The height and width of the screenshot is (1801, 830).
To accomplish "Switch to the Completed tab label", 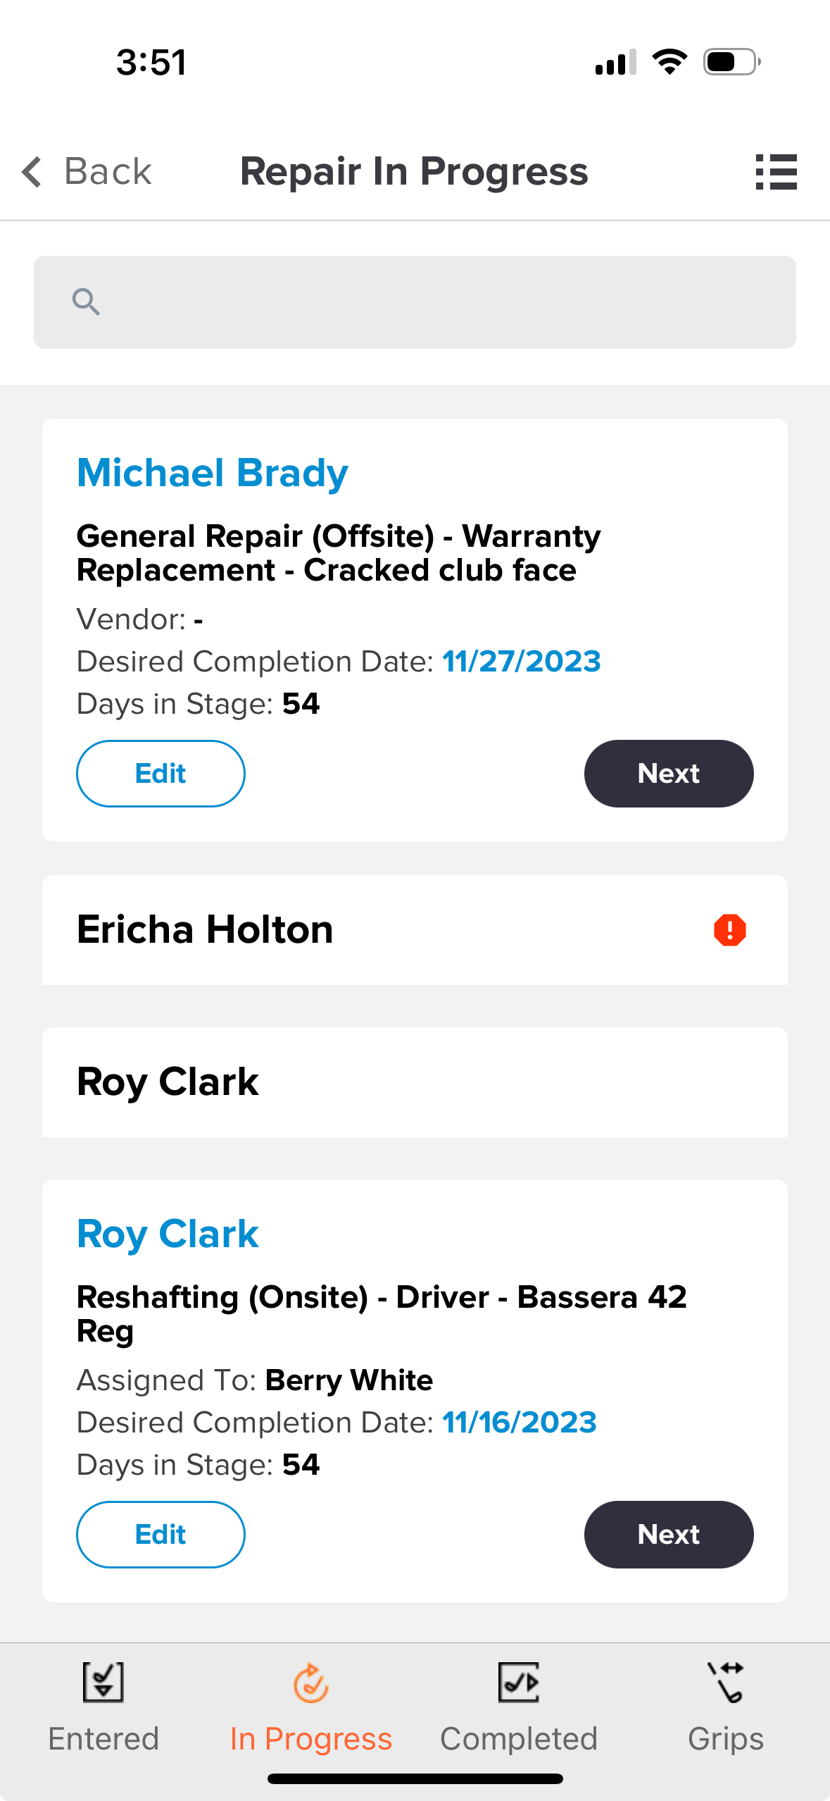I will pyautogui.click(x=519, y=1739).
